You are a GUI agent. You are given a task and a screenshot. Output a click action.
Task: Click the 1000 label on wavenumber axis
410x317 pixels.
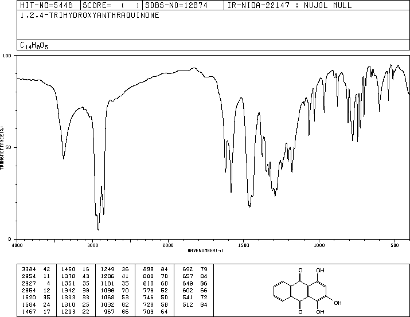pyautogui.click(x=319, y=245)
